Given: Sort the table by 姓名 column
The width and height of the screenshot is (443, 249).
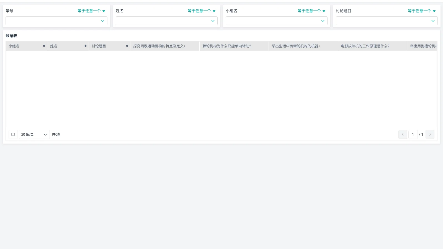Looking at the screenshot, I should [85, 46].
